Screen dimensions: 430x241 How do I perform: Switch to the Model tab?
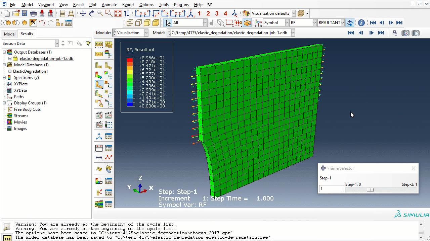coord(10,34)
